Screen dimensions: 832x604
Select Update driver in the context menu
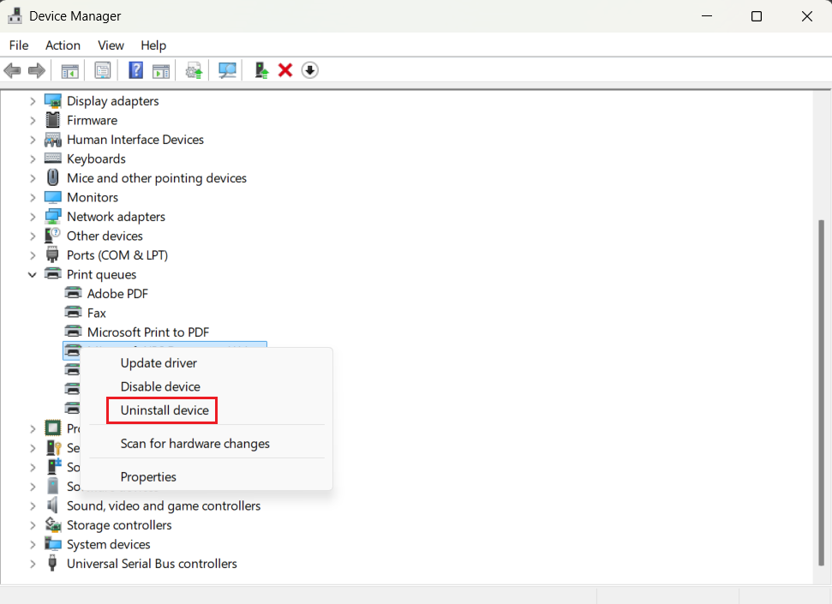tap(159, 363)
